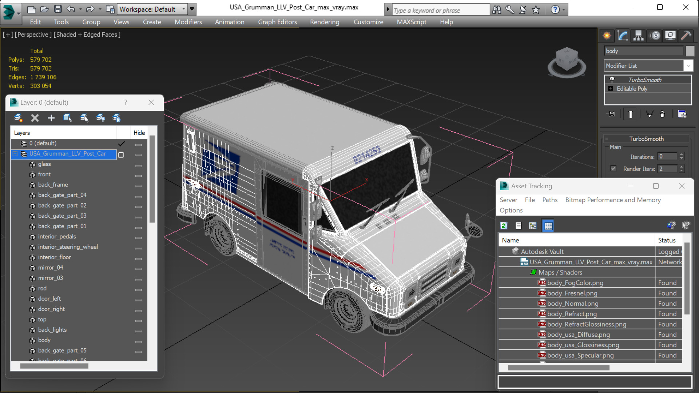Click Refresh icon in Asset Tracking
The image size is (699, 393).
click(x=504, y=226)
